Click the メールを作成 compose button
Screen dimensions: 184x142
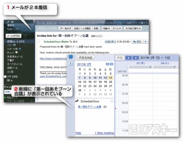13,36
